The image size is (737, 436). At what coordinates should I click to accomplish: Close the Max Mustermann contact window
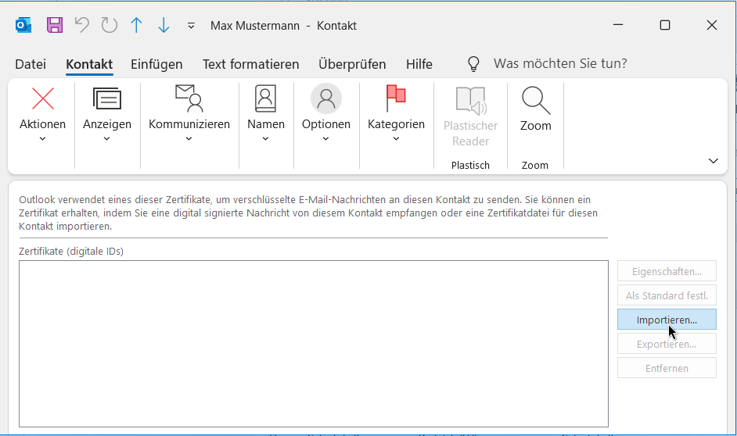point(712,25)
